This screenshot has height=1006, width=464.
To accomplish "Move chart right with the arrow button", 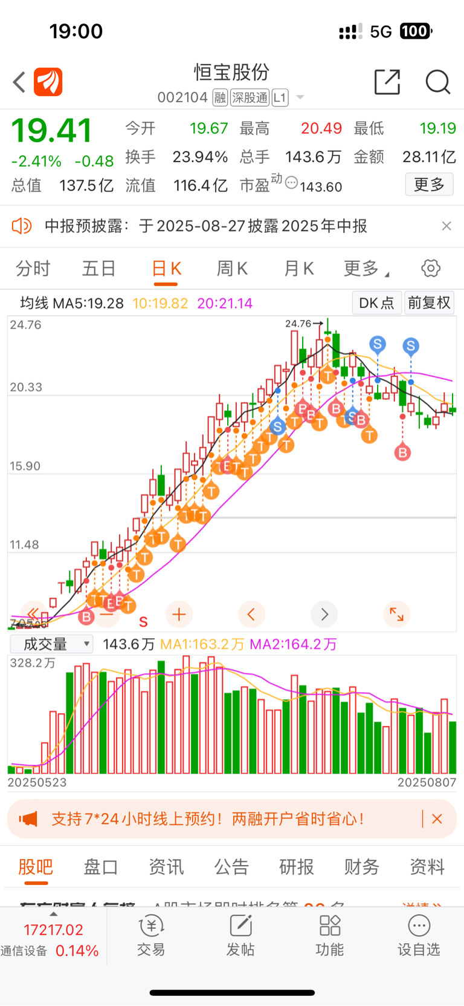I will pyautogui.click(x=324, y=615).
